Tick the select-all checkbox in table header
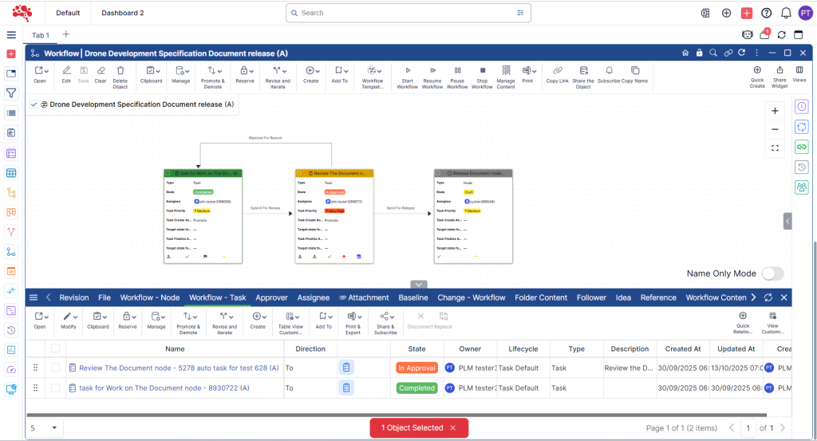817x441 pixels. tap(55, 348)
